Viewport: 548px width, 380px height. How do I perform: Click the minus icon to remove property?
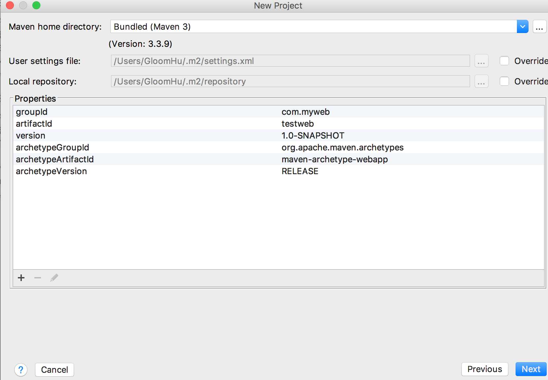pyautogui.click(x=38, y=278)
